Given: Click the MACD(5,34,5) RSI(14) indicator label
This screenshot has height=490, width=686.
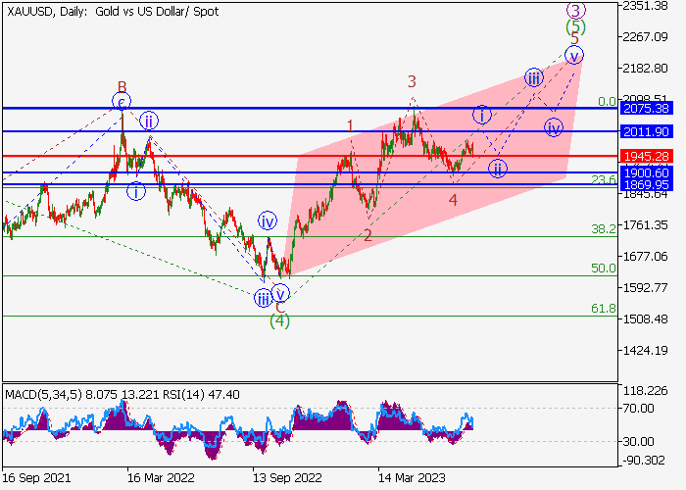Looking at the screenshot, I should tap(122, 395).
